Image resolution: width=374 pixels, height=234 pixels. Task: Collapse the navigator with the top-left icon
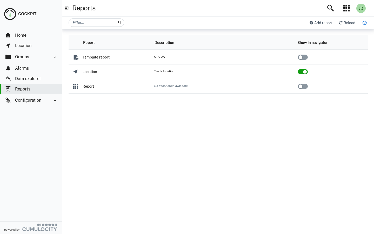click(67, 8)
